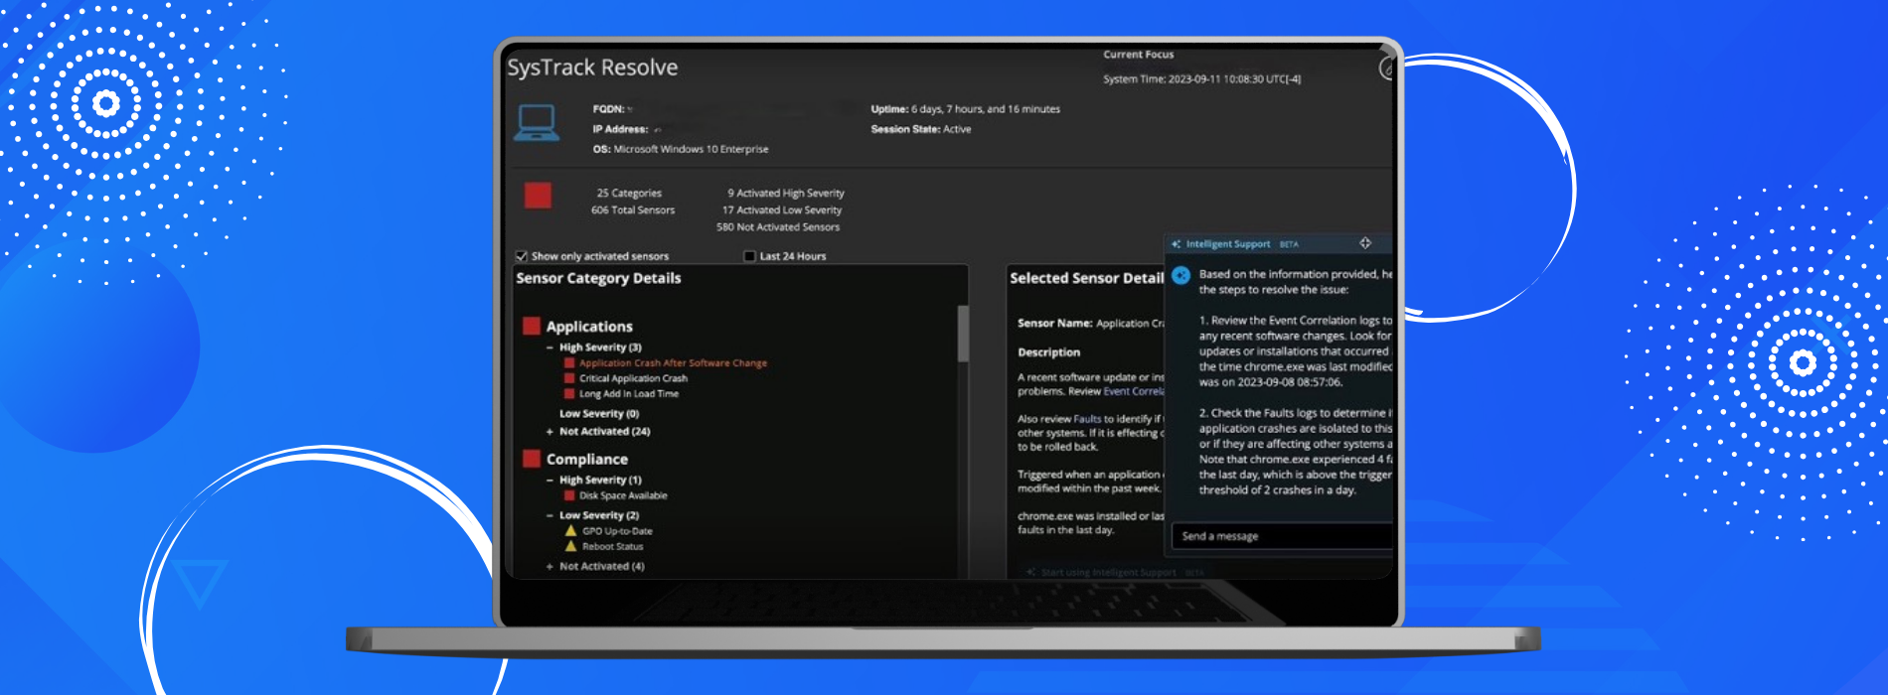Viewport: 1888px width, 695px height.
Task: Expand Applications Not Activated (24) group
Action: [x=550, y=432]
